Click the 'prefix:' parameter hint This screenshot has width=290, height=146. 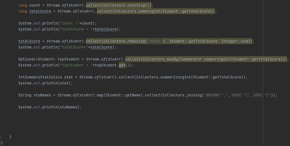tap(236, 95)
